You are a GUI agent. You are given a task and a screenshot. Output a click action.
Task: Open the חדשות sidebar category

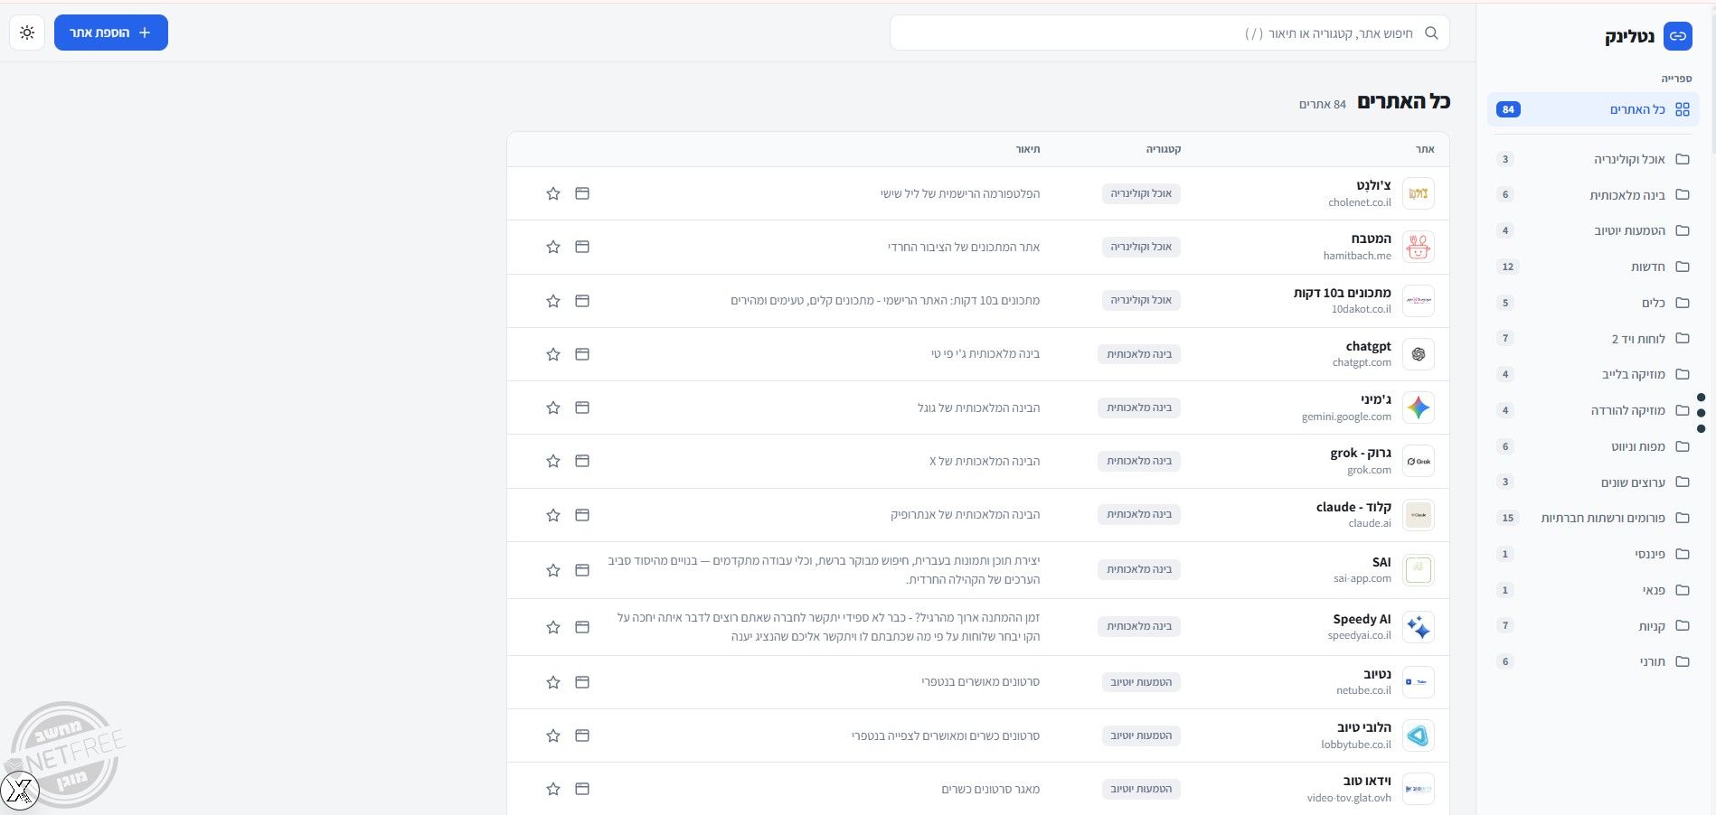pyautogui.click(x=1593, y=267)
